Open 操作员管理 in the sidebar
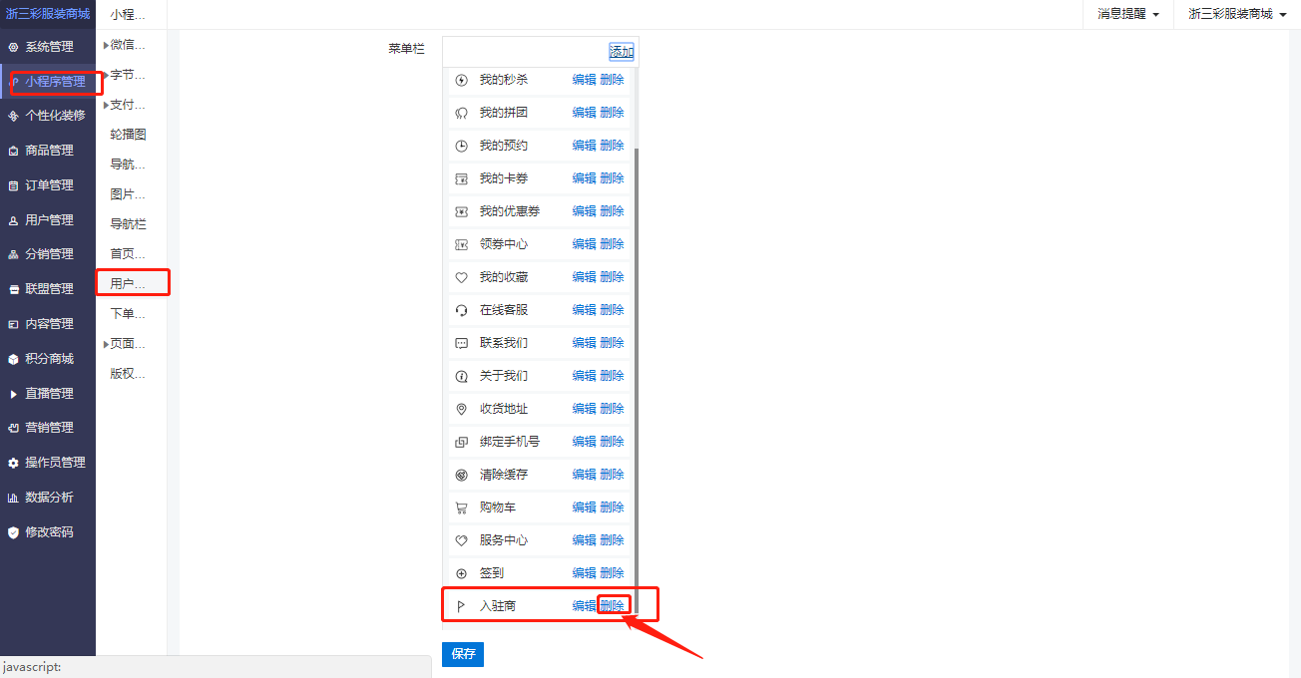Screen dimensions: 1301x678 tap(48, 463)
